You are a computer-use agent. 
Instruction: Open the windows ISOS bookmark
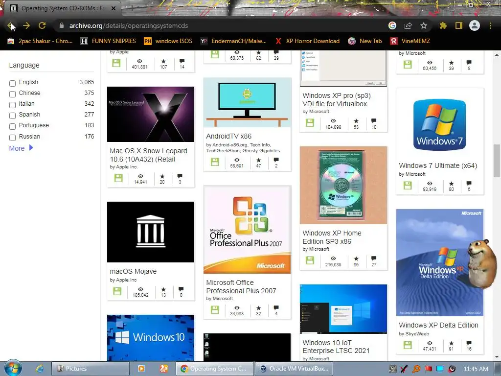click(168, 41)
